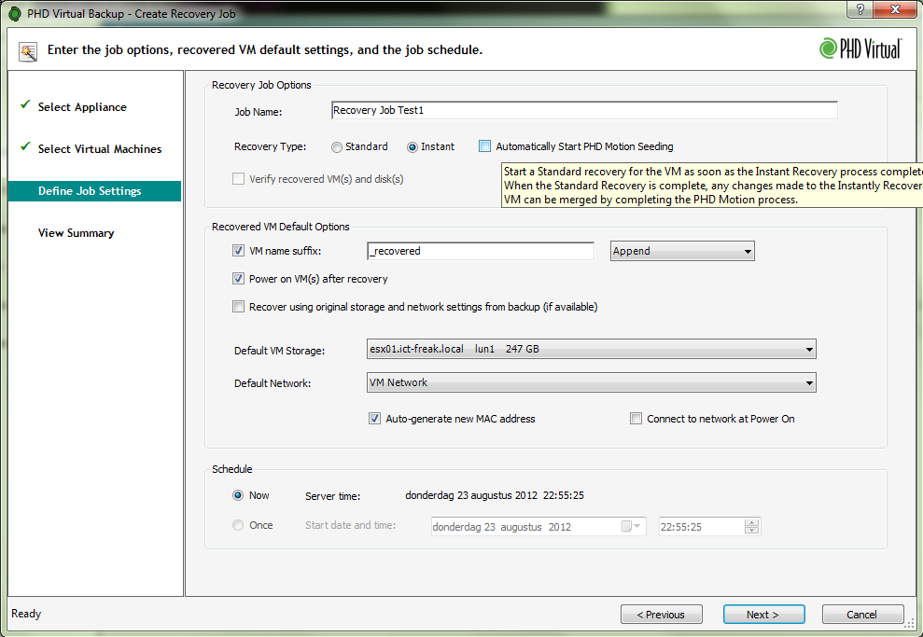
Task: Open the Append suffix mode dropdown
Action: [x=682, y=251]
